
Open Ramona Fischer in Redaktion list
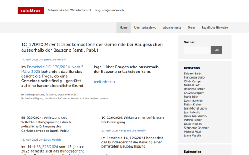[194, 89]
